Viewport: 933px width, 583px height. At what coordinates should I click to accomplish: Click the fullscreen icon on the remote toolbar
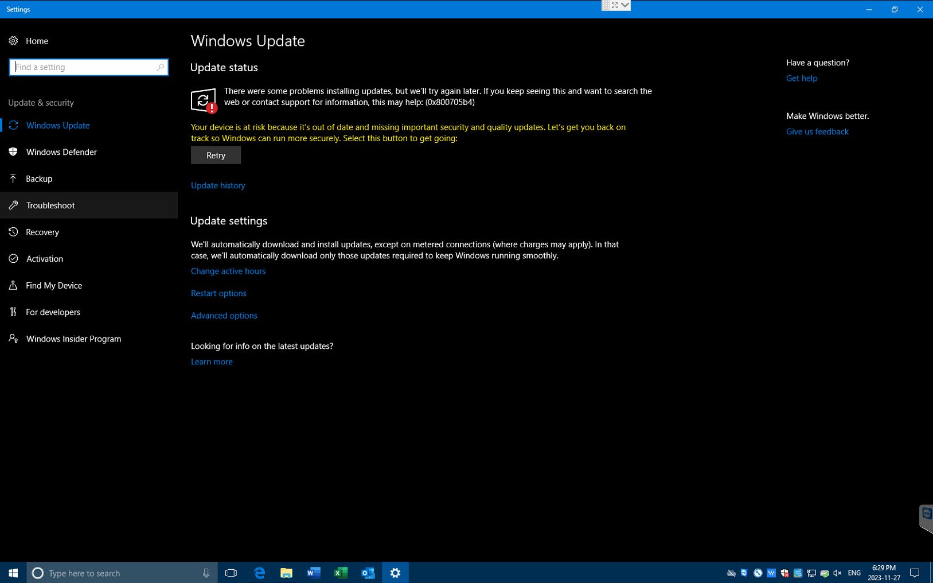(615, 5)
